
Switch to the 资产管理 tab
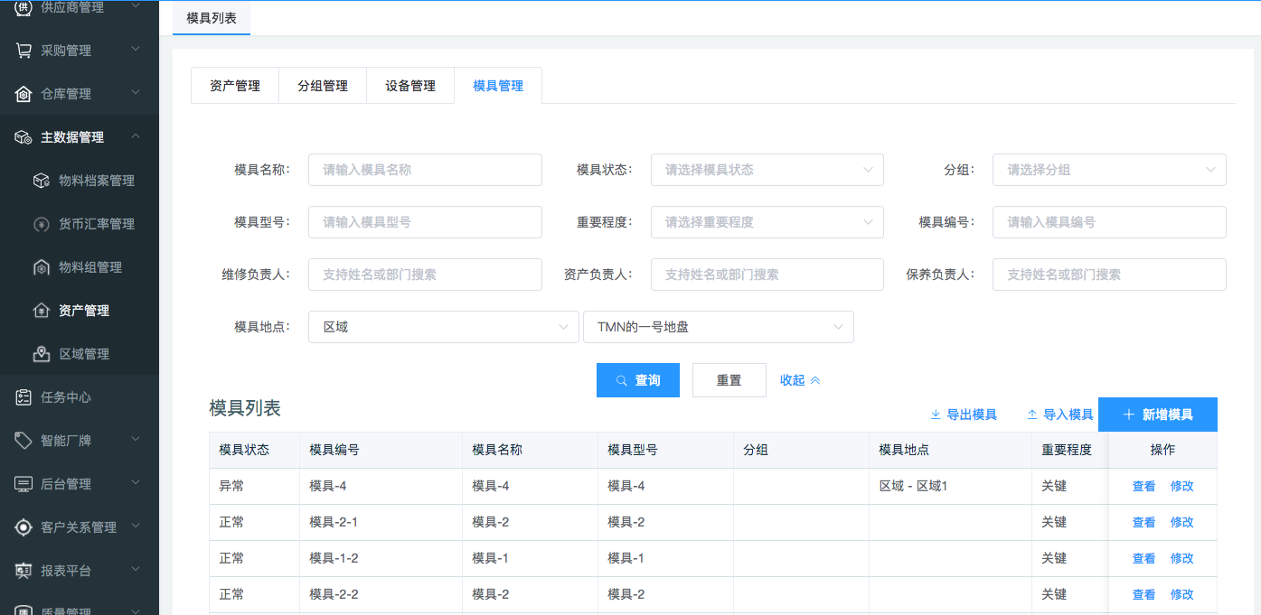click(x=235, y=86)
